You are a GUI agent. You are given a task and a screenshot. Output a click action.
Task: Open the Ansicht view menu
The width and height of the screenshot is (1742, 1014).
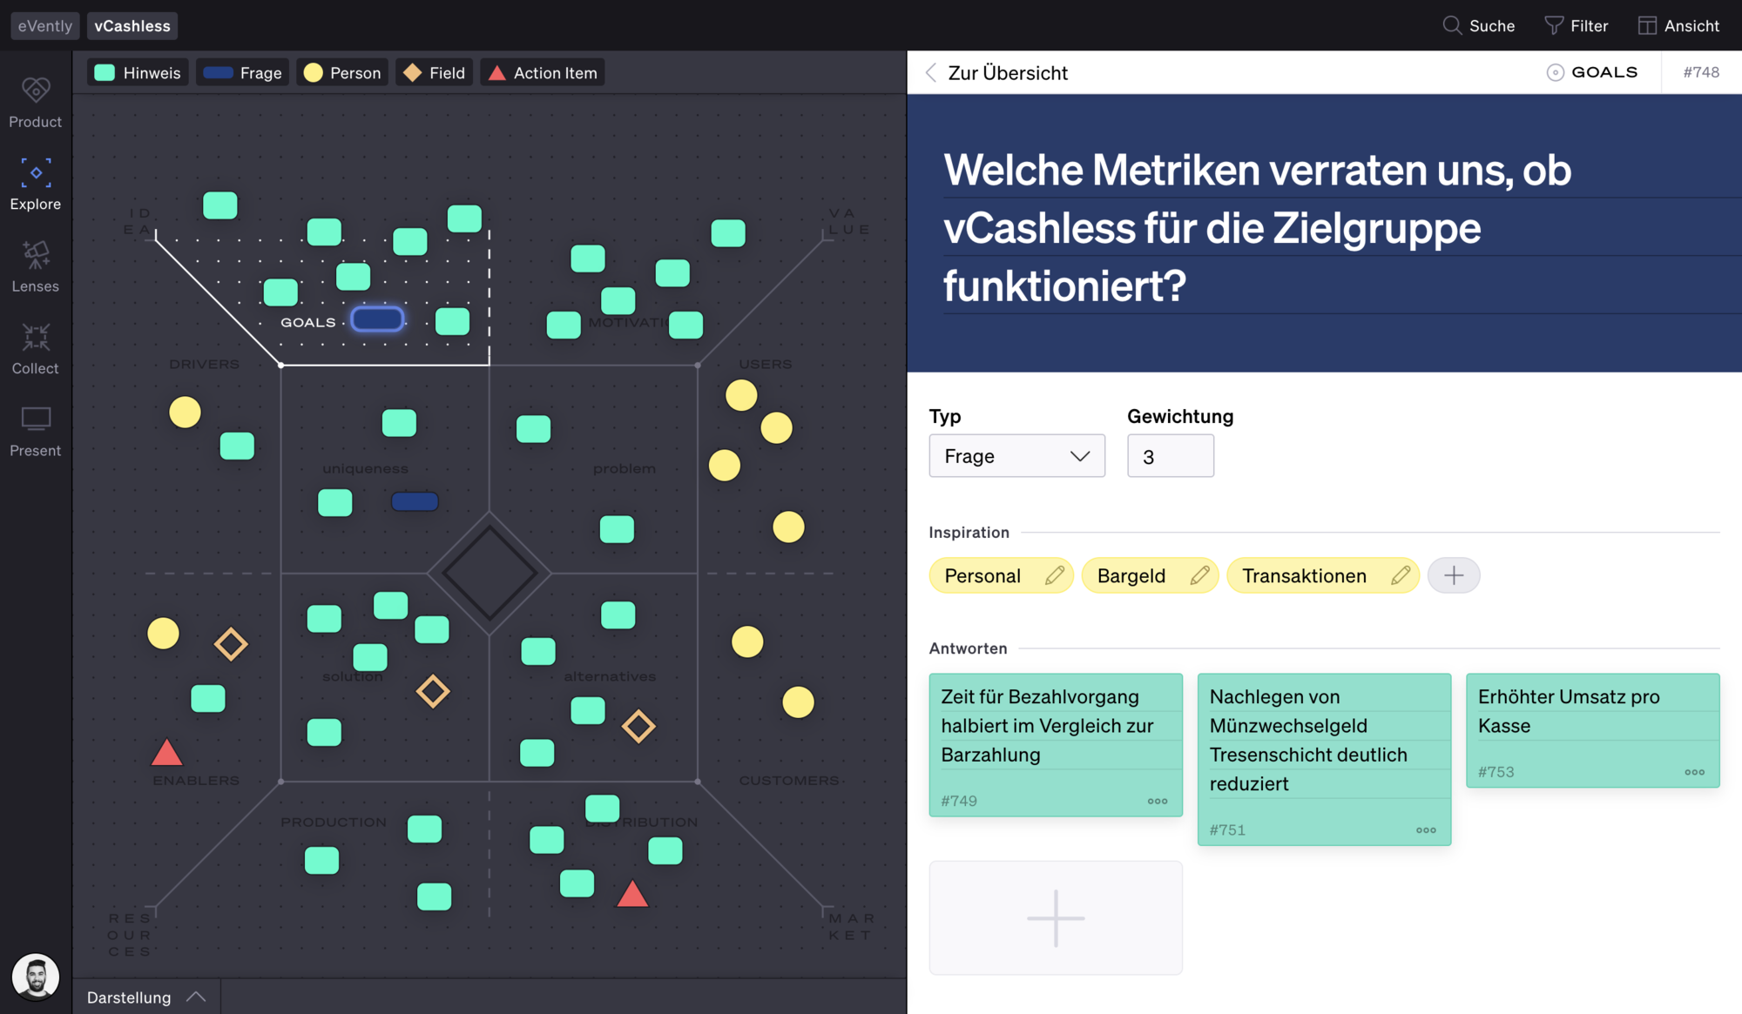1678,25
